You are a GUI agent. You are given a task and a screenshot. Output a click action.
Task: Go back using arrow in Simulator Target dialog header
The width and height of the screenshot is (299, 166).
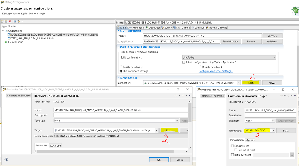(x=281, y=96)
